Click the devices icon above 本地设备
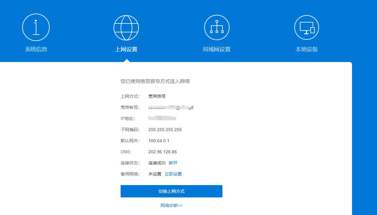The height and width of the screenshot is (215, 377). [x=306, y=27]
